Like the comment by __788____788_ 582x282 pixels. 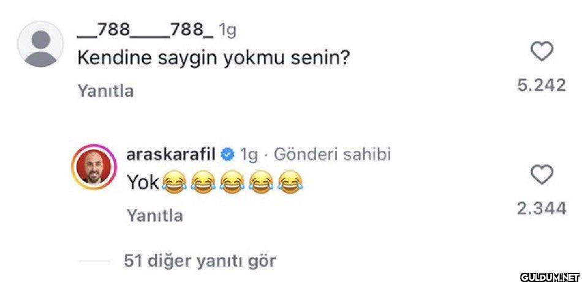pyautogui.click(x=542, y=51)
